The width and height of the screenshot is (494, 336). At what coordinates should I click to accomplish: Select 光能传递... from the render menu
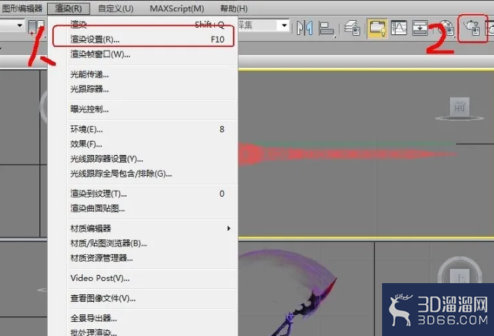tap(147, 75)
